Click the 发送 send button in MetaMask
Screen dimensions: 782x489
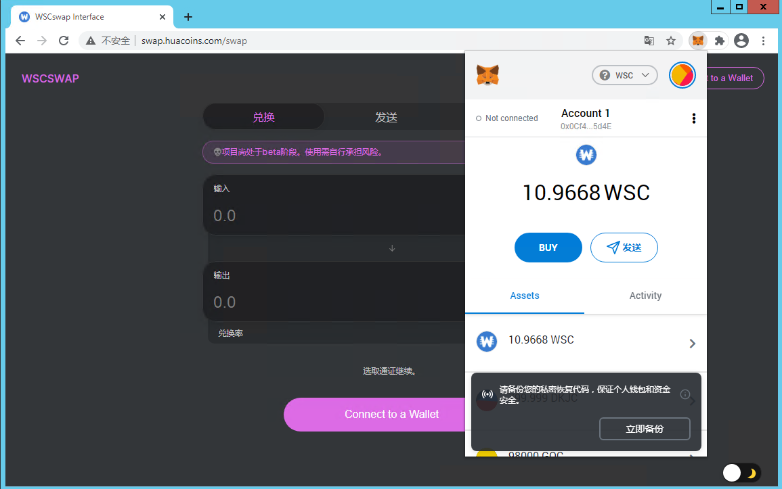pos(624,248)
